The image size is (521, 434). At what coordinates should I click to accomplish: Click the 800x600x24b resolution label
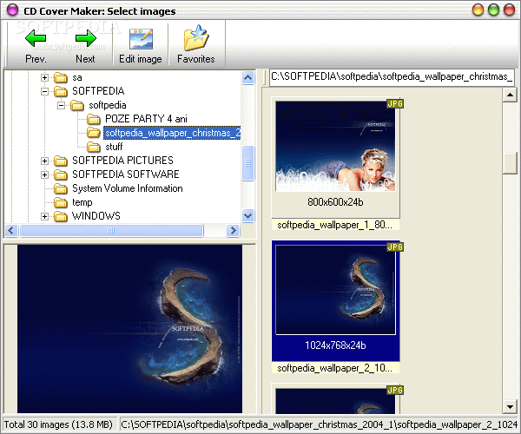[x=335, y=202]
